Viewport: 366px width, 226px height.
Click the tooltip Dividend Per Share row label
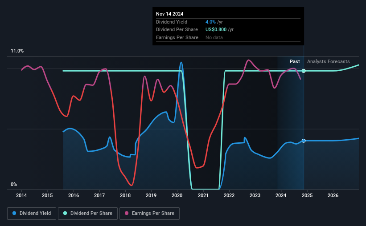click(x=177, y=30)
